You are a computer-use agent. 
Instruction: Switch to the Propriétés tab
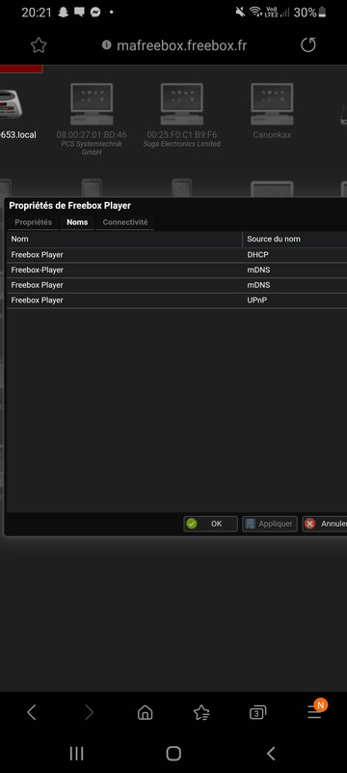tap(34, 222)
